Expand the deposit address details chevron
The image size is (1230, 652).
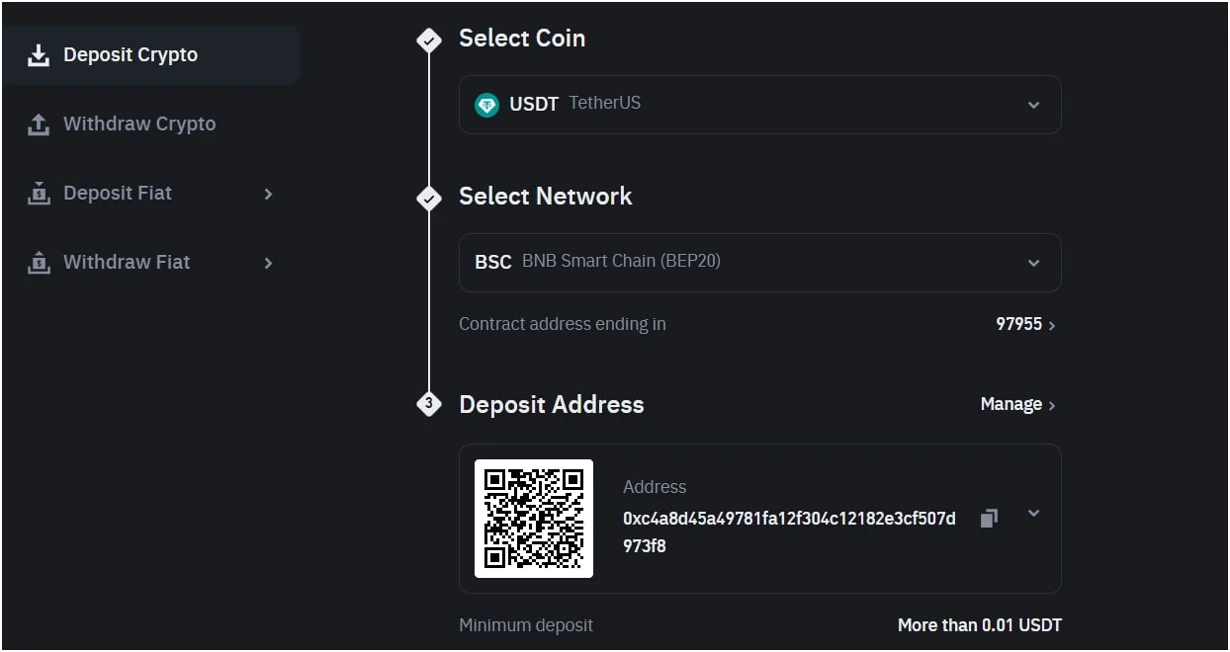click(1033, 513)
